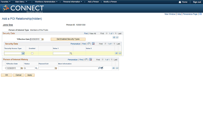Click Personalize in Person of Interest History
The height and width of the screenshot is (114, 203).
[x=73, y=60]
